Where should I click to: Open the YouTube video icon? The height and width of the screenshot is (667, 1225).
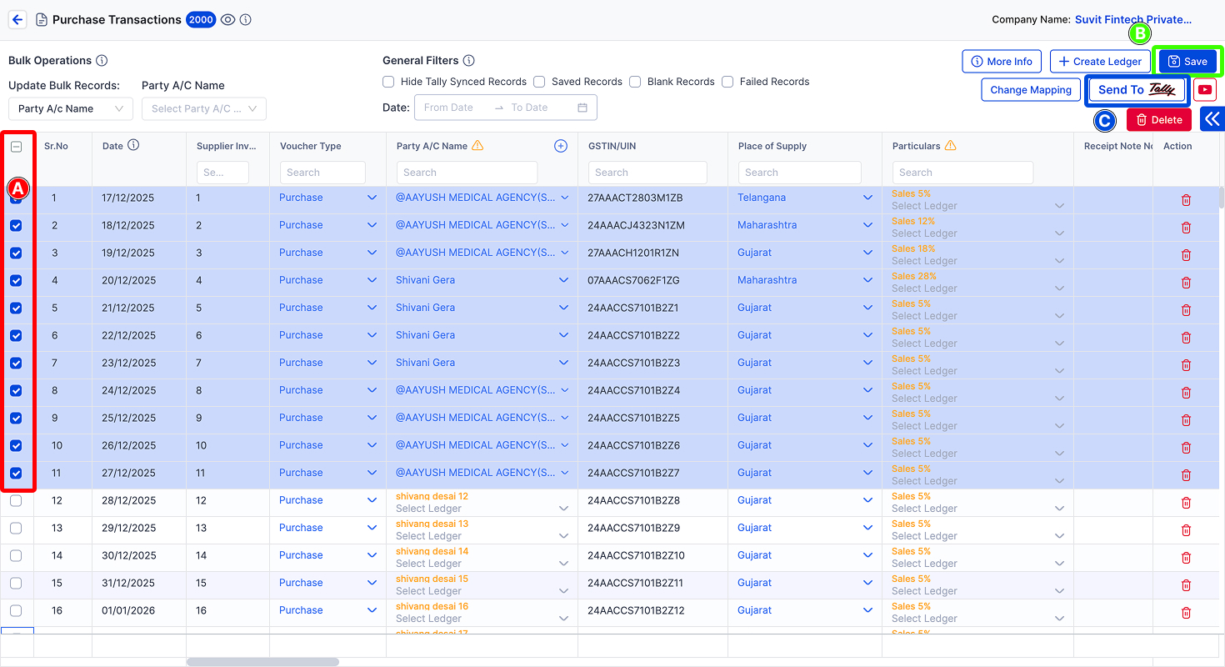point(1204,90)
